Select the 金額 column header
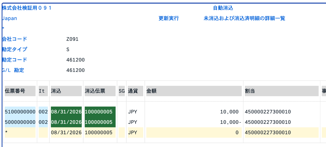Screen dimensions: 326x147 tap(194, 91)
